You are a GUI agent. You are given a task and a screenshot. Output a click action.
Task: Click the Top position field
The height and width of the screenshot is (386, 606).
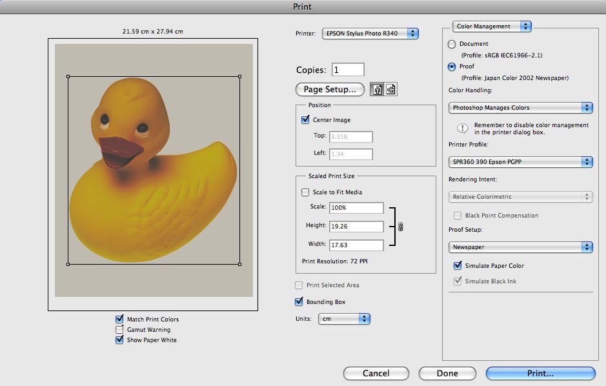[x=351, y=136]
